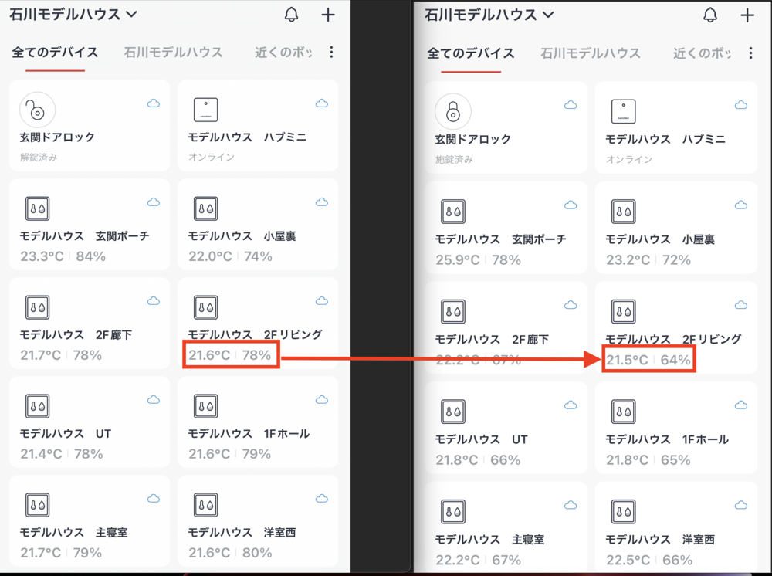Tap the cloud icon on the 21.5°C 64% 2Fリビング card

pos(741,305)
